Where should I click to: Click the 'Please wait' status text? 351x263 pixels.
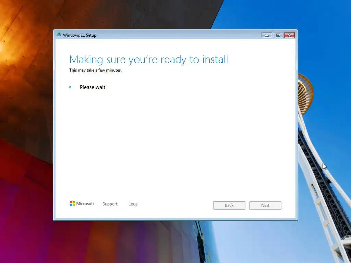point(93,87)
